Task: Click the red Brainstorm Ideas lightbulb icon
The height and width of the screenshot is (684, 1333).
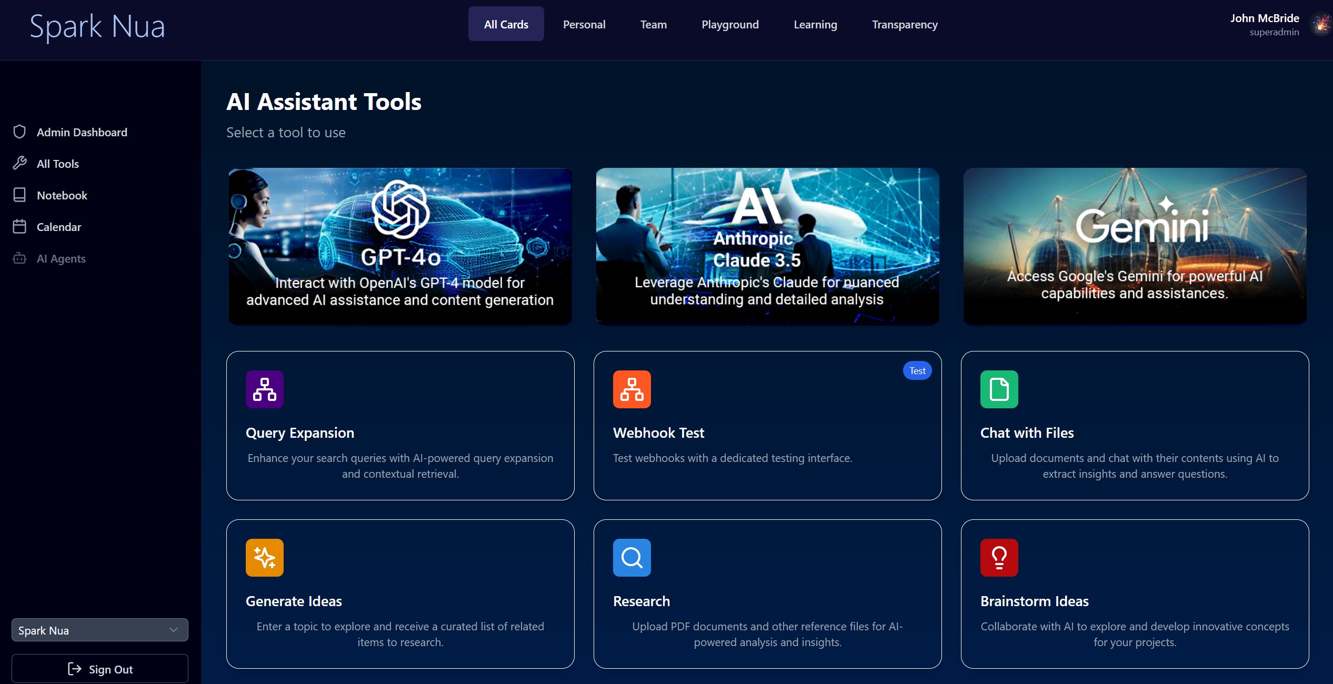Action: 999,558
